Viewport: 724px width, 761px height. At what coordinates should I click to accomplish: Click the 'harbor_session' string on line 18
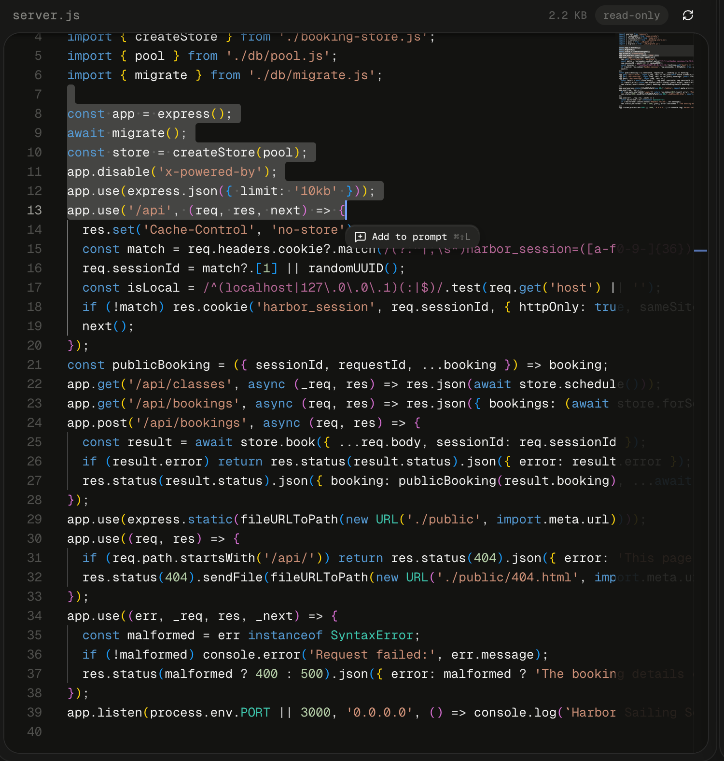(315, 307)
